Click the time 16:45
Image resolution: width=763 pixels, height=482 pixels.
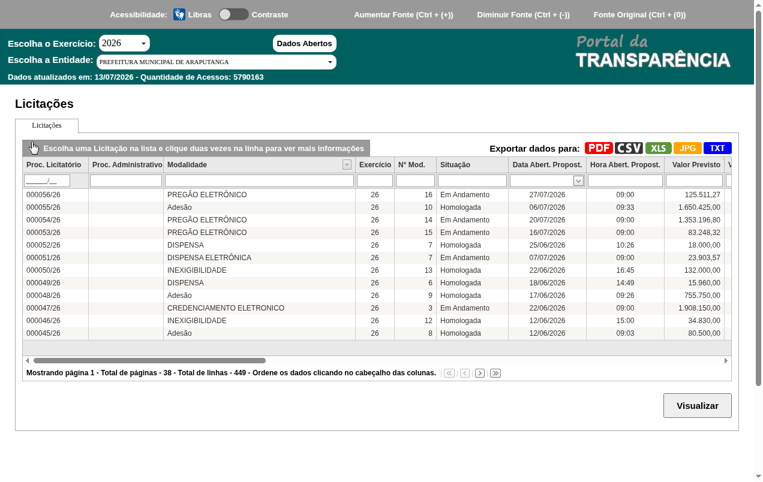click(625, 270)
